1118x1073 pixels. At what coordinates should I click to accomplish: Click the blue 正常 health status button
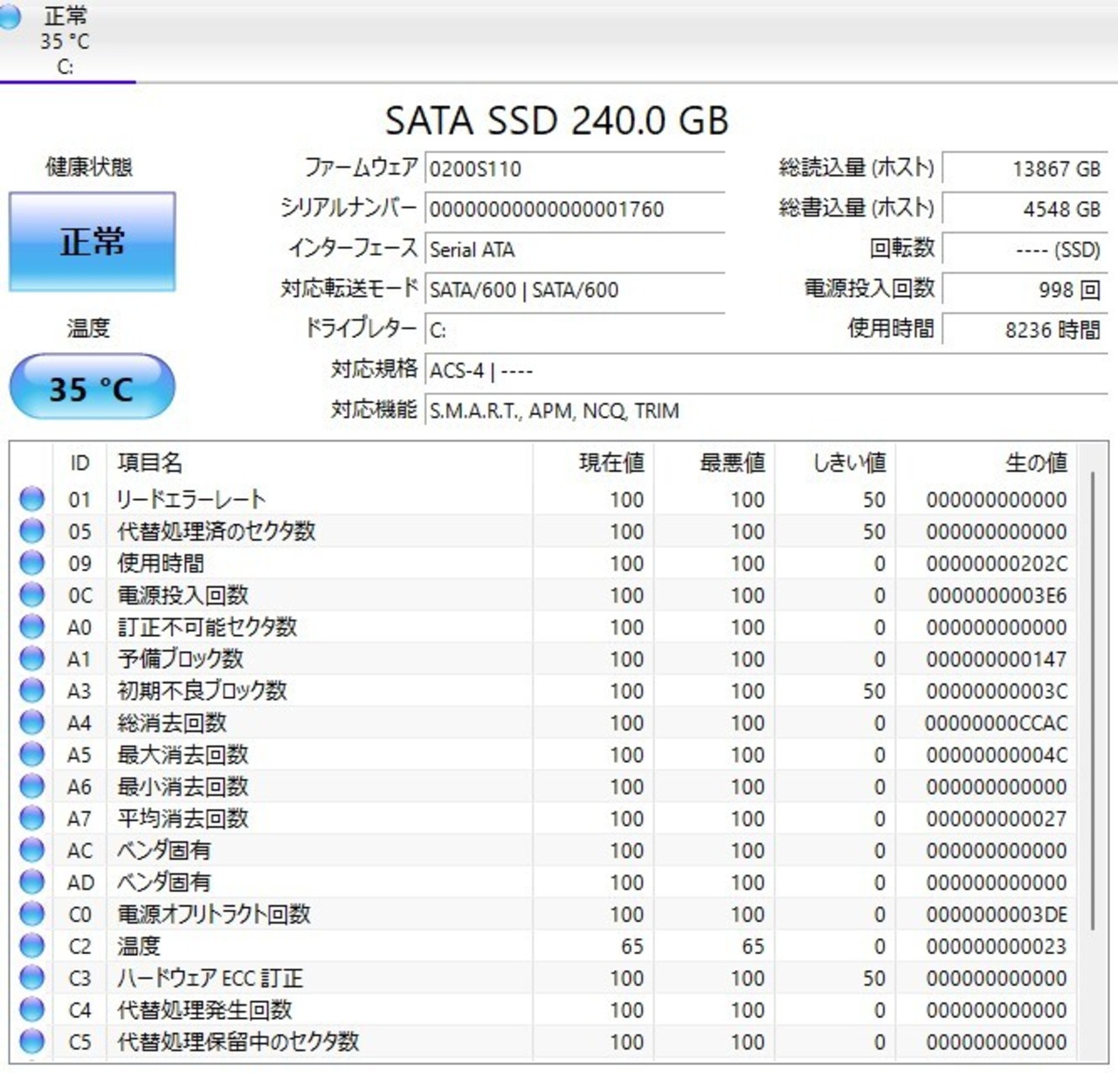[x=92, y=242]
